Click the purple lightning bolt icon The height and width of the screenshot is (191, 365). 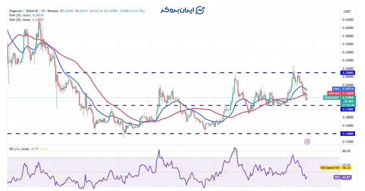click(x=307, y=142)
